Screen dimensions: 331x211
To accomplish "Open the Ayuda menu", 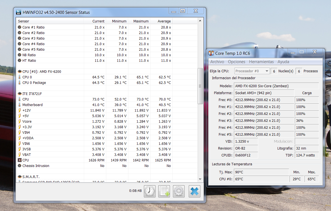I will click(283, 62).
